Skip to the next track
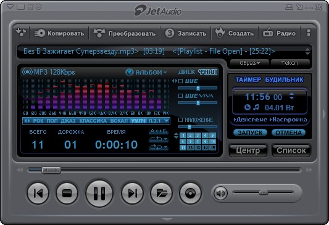The image size is (329, 225). 132,193
